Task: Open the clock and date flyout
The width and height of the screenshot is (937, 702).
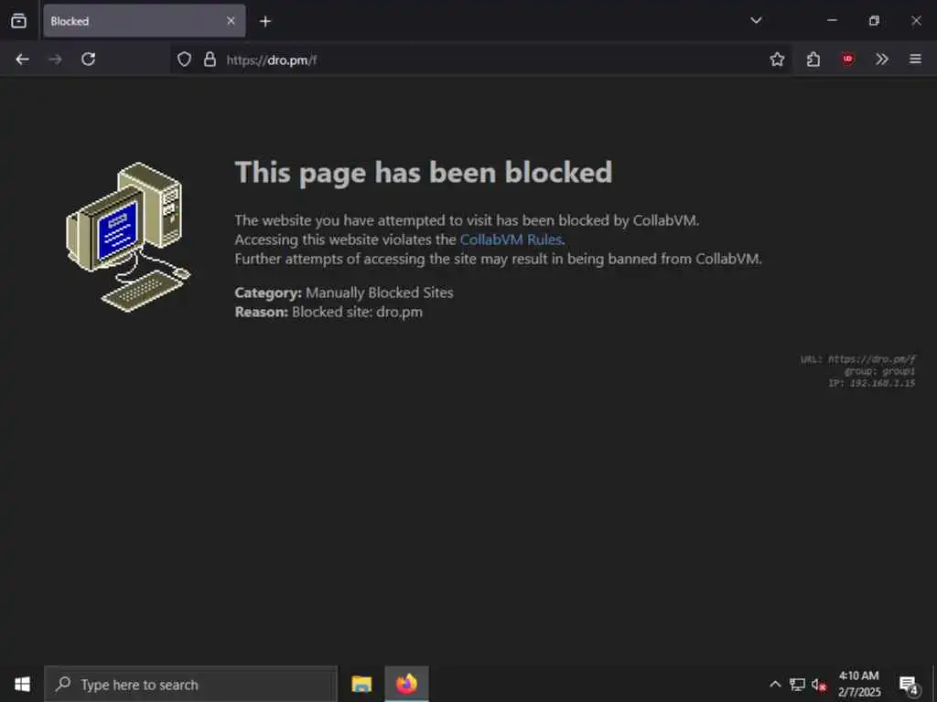Action: point(859,684)
